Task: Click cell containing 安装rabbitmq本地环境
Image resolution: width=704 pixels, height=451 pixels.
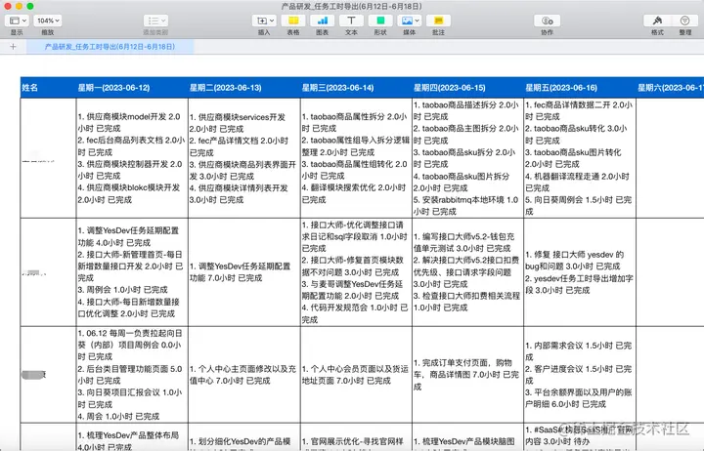Action: tap(467, 158)
